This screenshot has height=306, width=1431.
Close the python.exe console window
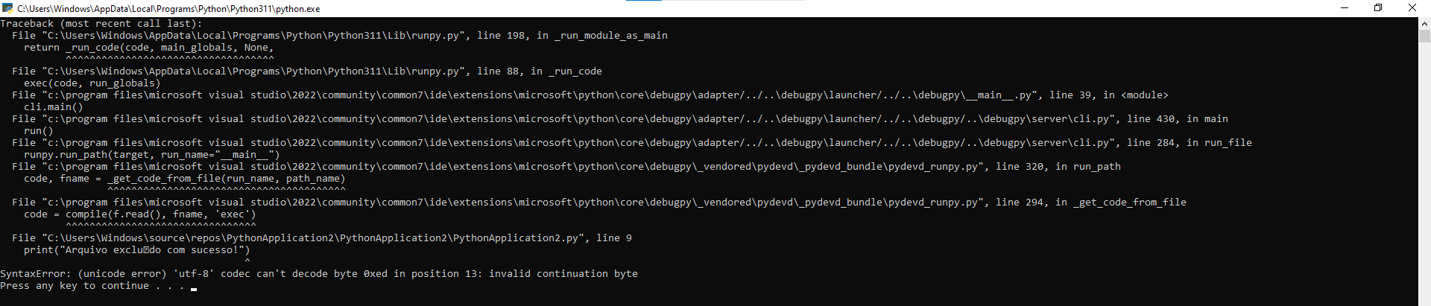pos(1412,8)
